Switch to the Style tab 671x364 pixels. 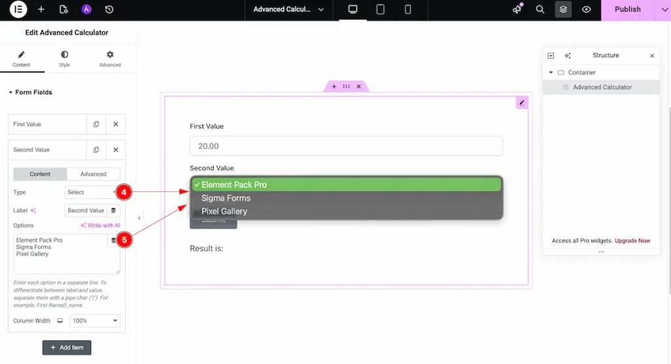point(65,59)
